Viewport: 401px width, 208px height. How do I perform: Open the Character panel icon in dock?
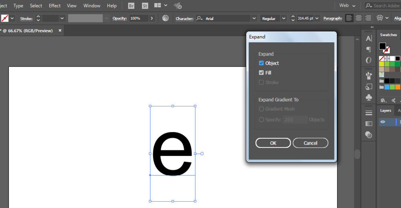[x=369, y=38]
